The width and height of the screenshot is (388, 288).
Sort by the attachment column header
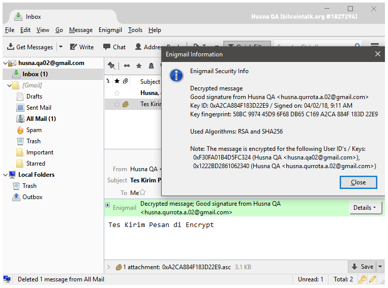(x=126, y=81)
